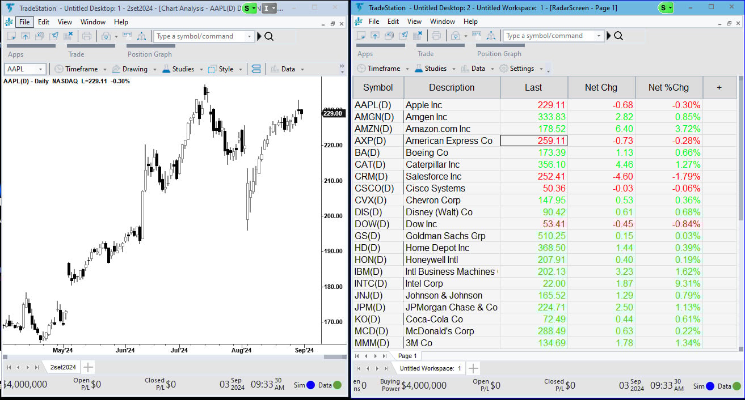This screenshot has height=400, width=745.
Task: Click the lock icon in the RadarScreen toolbar
Action: tap(455, 36)
